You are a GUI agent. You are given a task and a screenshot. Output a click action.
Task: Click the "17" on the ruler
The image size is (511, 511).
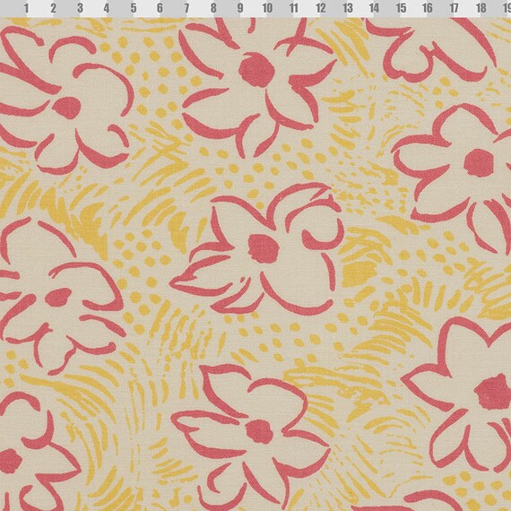[x=454, y=8]
